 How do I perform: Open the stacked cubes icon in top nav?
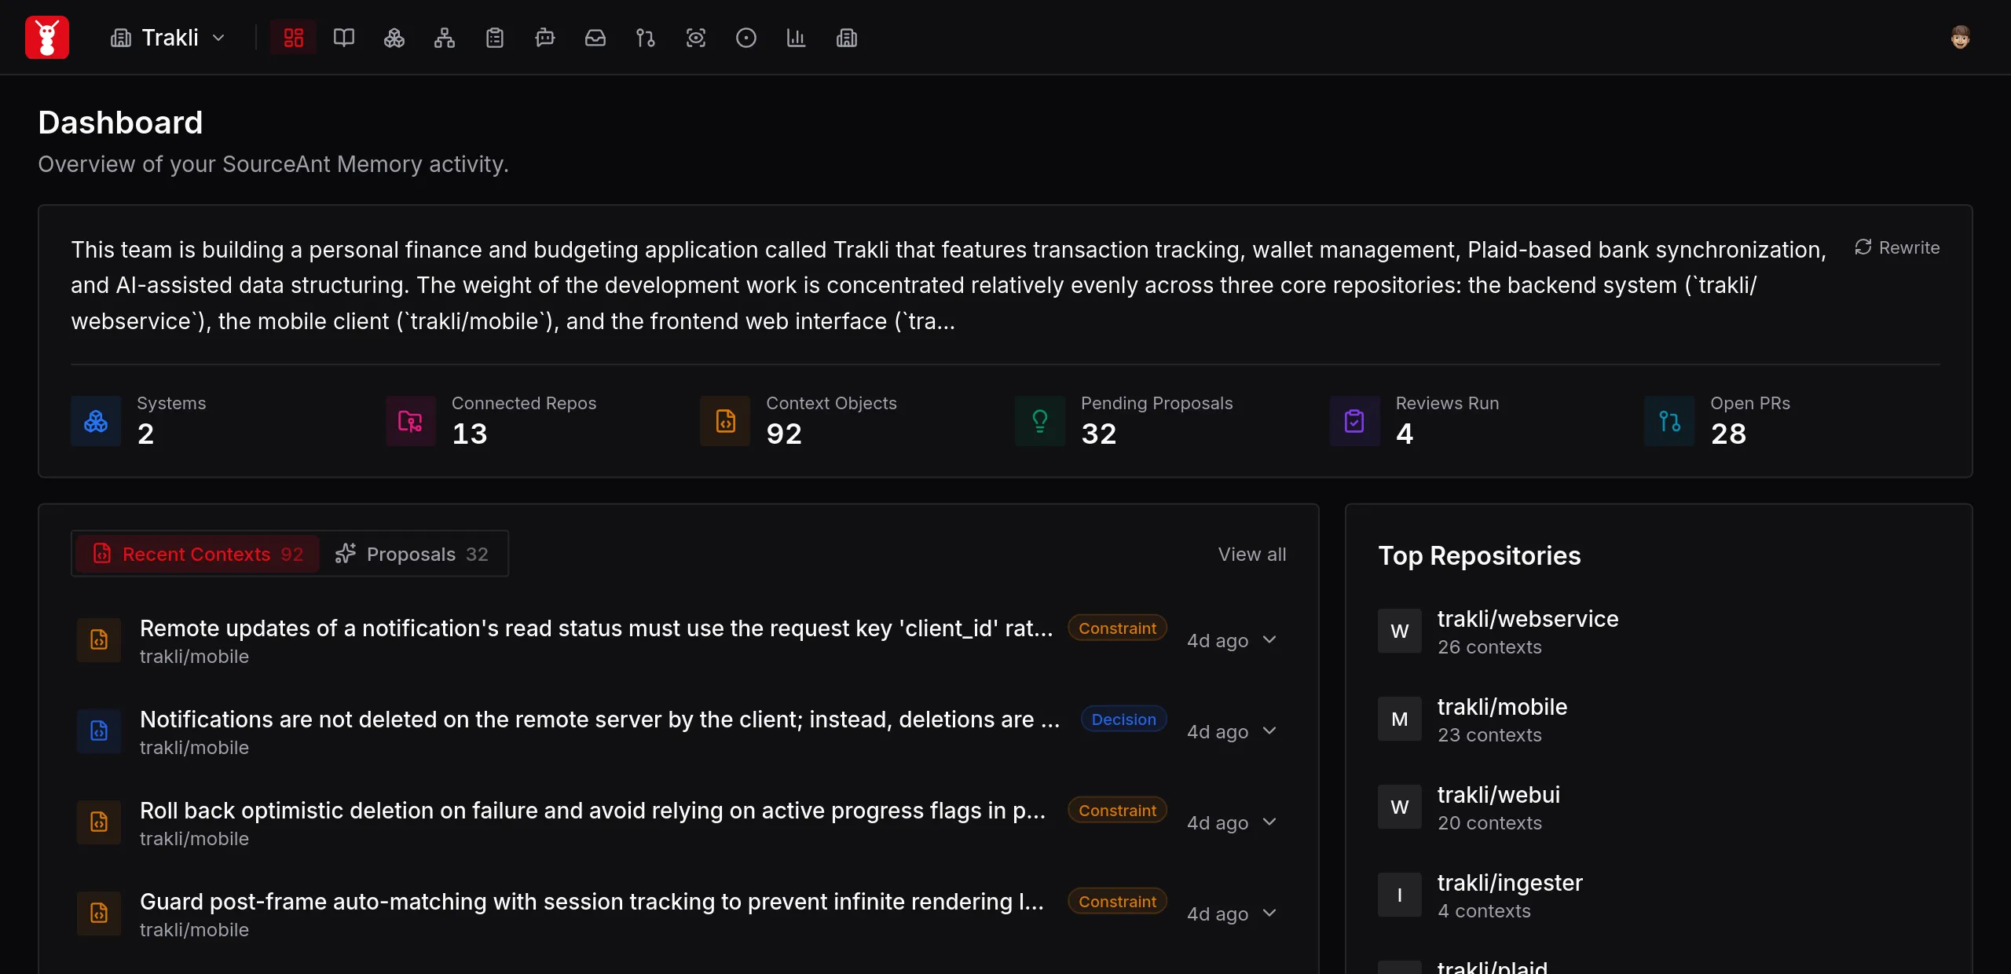[394, 38]
